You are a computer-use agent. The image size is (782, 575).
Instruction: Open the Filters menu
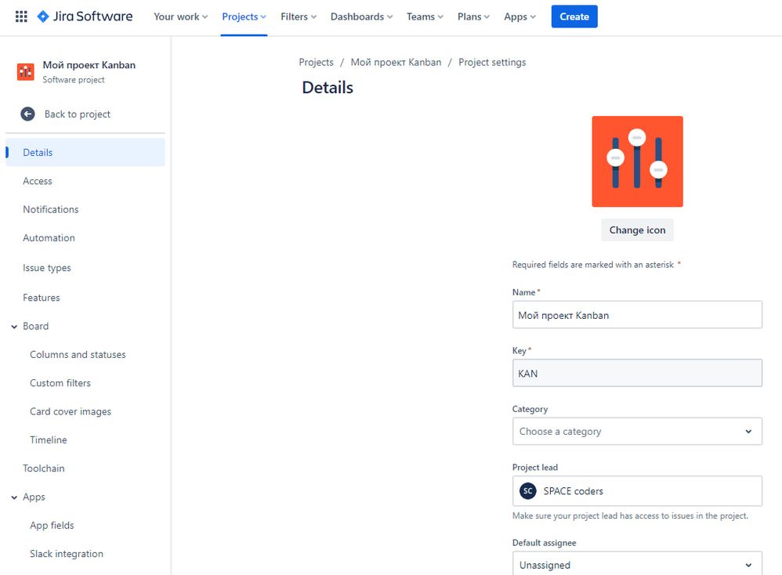[x=299, y=16]
